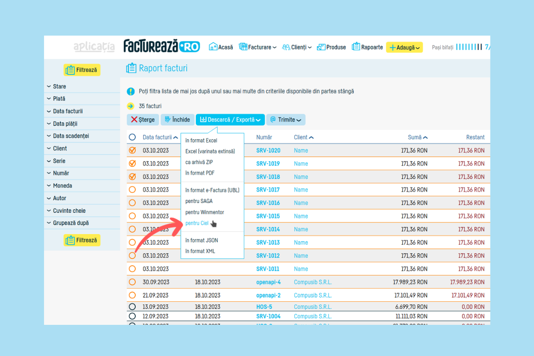Click the yellow info exclamation icon

pos(130,91)
